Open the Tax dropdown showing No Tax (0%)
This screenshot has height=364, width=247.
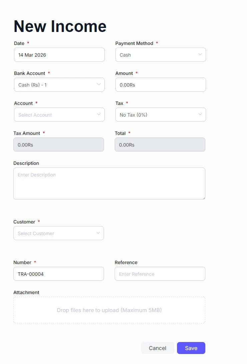160,115
